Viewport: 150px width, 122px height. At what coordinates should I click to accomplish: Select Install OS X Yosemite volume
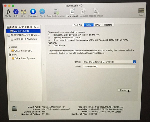25,39
